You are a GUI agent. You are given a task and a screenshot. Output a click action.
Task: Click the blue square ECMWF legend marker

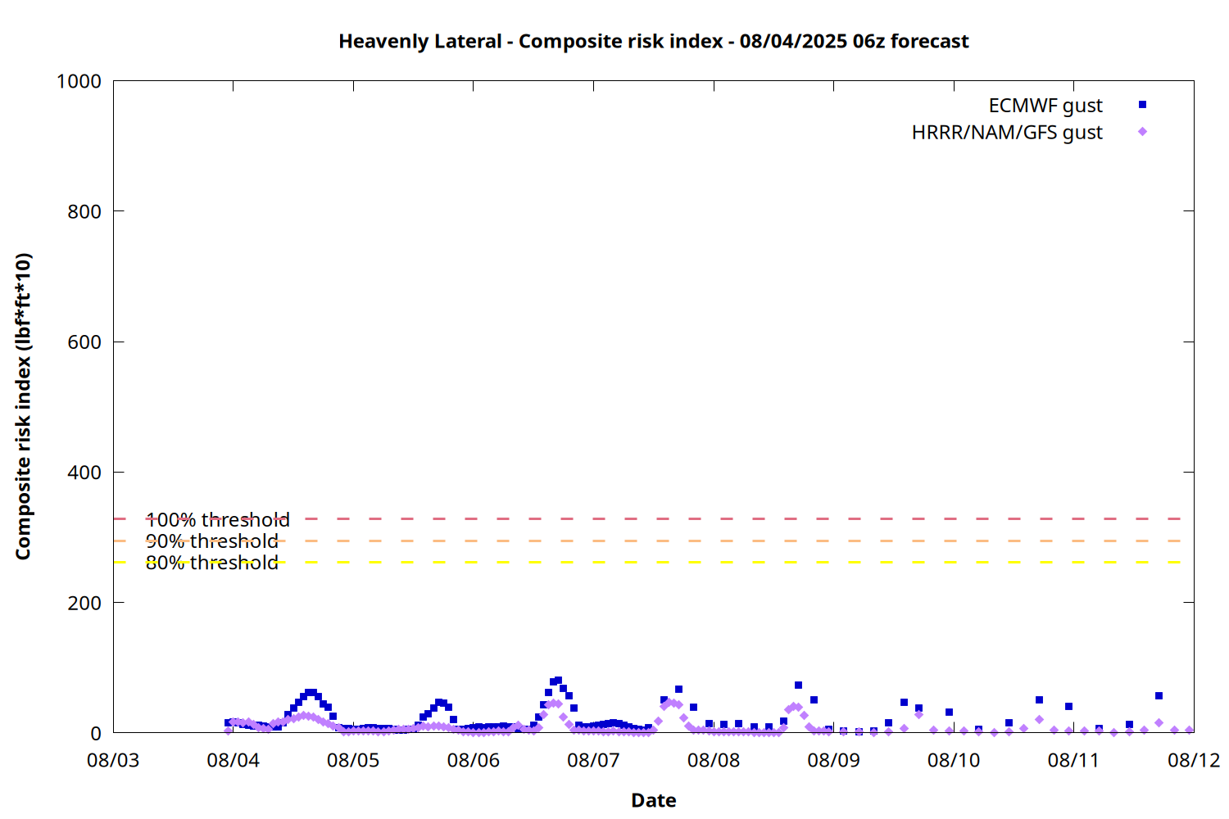click(1142, 105)
